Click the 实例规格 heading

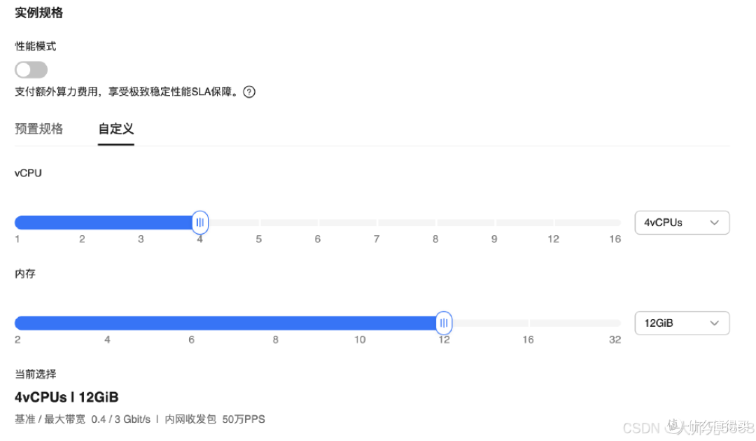[38, 12]
